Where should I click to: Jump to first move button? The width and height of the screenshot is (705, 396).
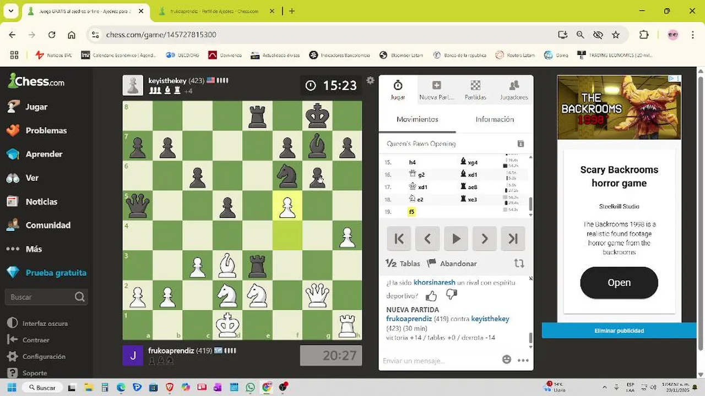point(399,238)
